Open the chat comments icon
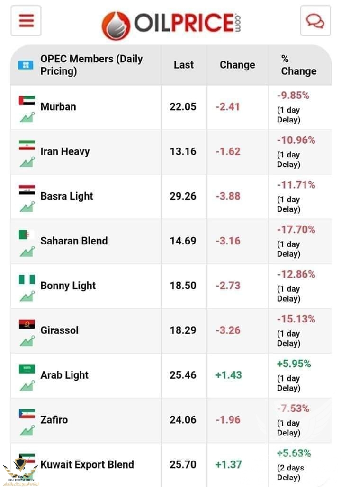The image size is (341, 487). pos(315,21)
